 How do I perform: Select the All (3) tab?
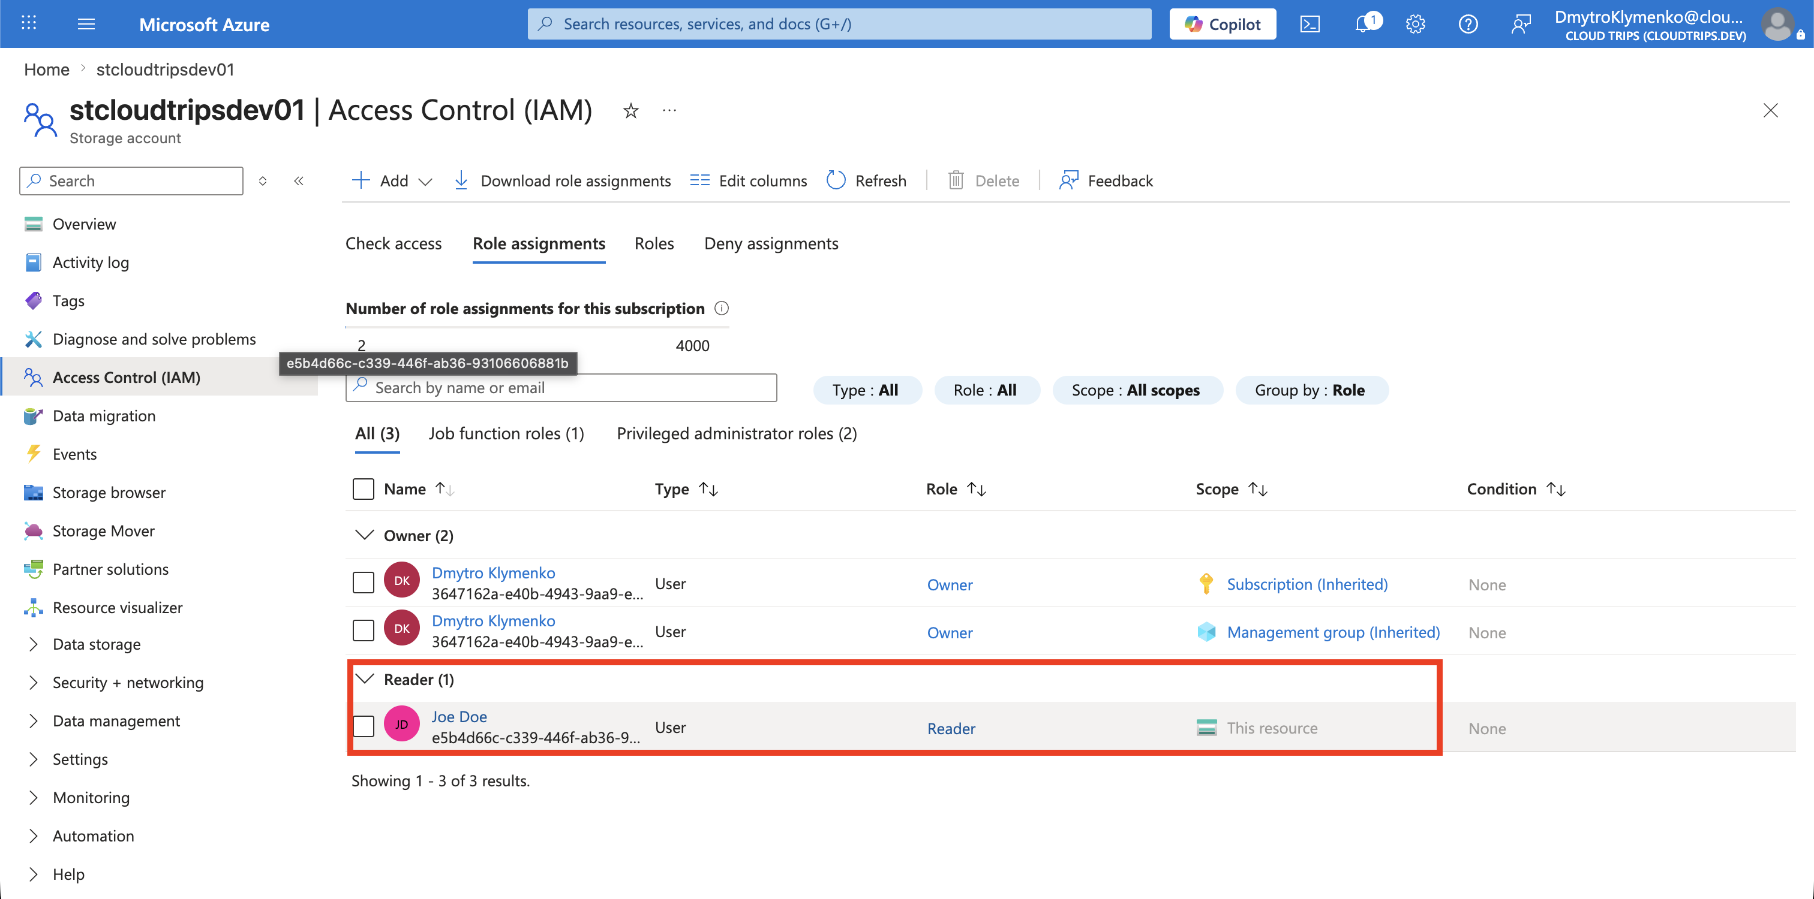[x=377, y=433]
